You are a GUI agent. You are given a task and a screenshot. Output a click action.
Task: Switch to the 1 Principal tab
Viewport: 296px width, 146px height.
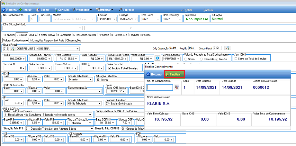(9, 35)
